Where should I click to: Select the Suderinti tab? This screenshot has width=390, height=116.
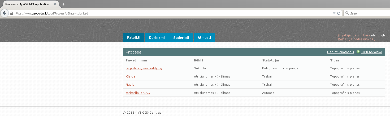coord(181,37)
